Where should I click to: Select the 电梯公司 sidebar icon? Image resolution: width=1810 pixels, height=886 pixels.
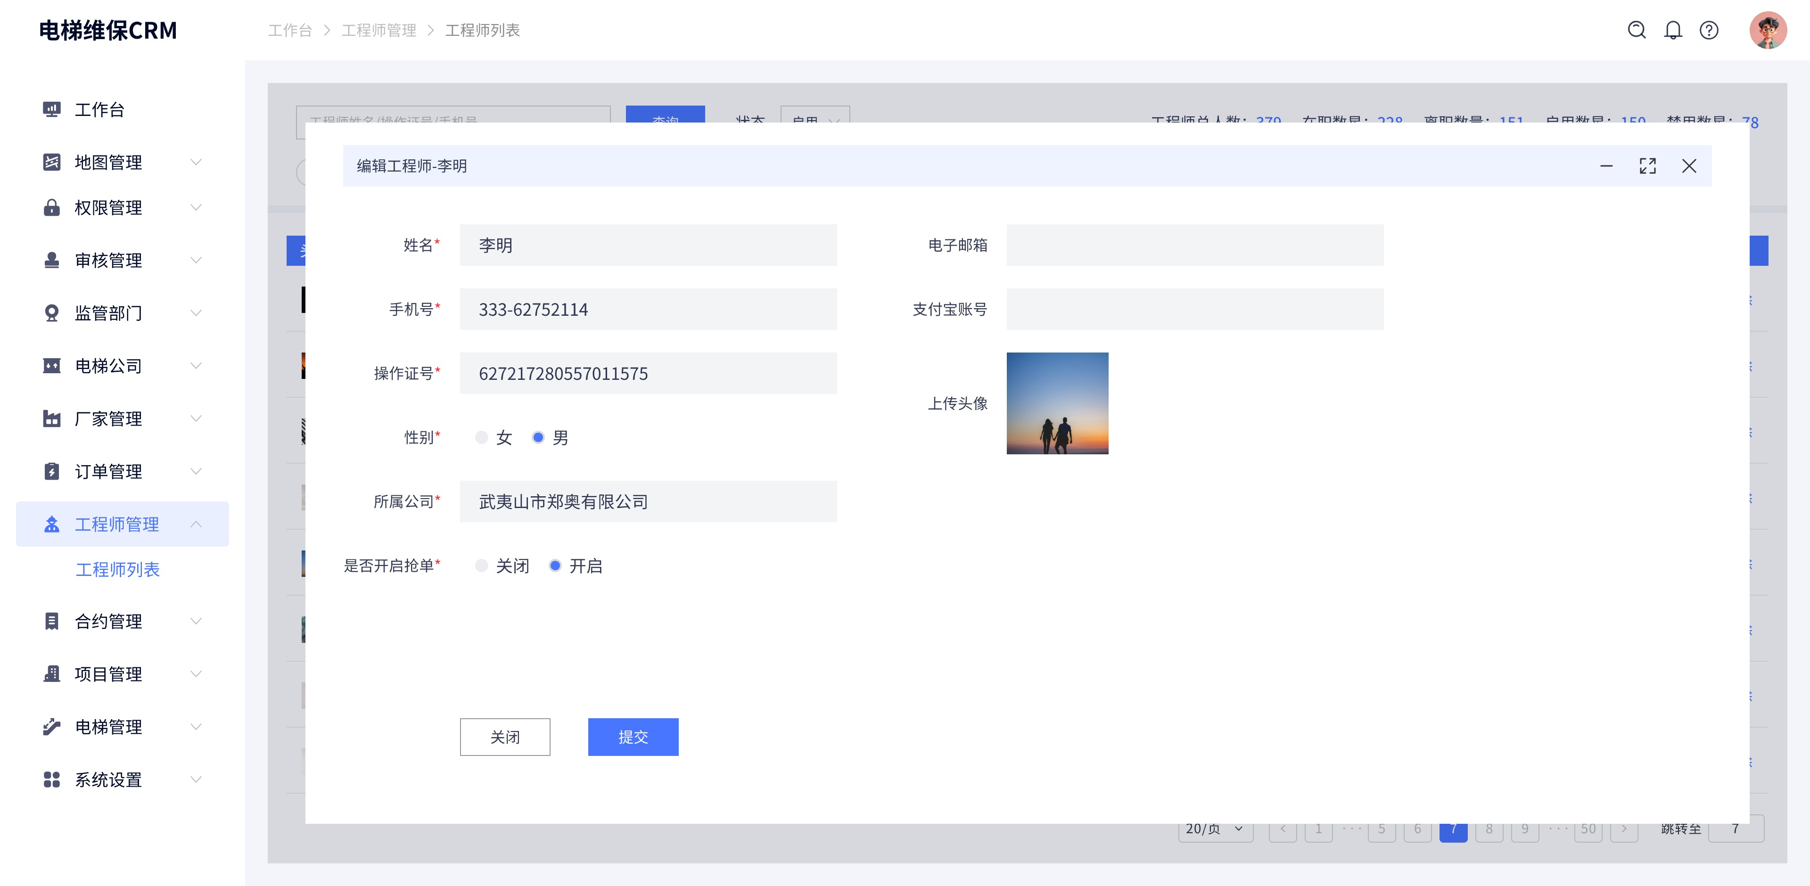[51, 365]
